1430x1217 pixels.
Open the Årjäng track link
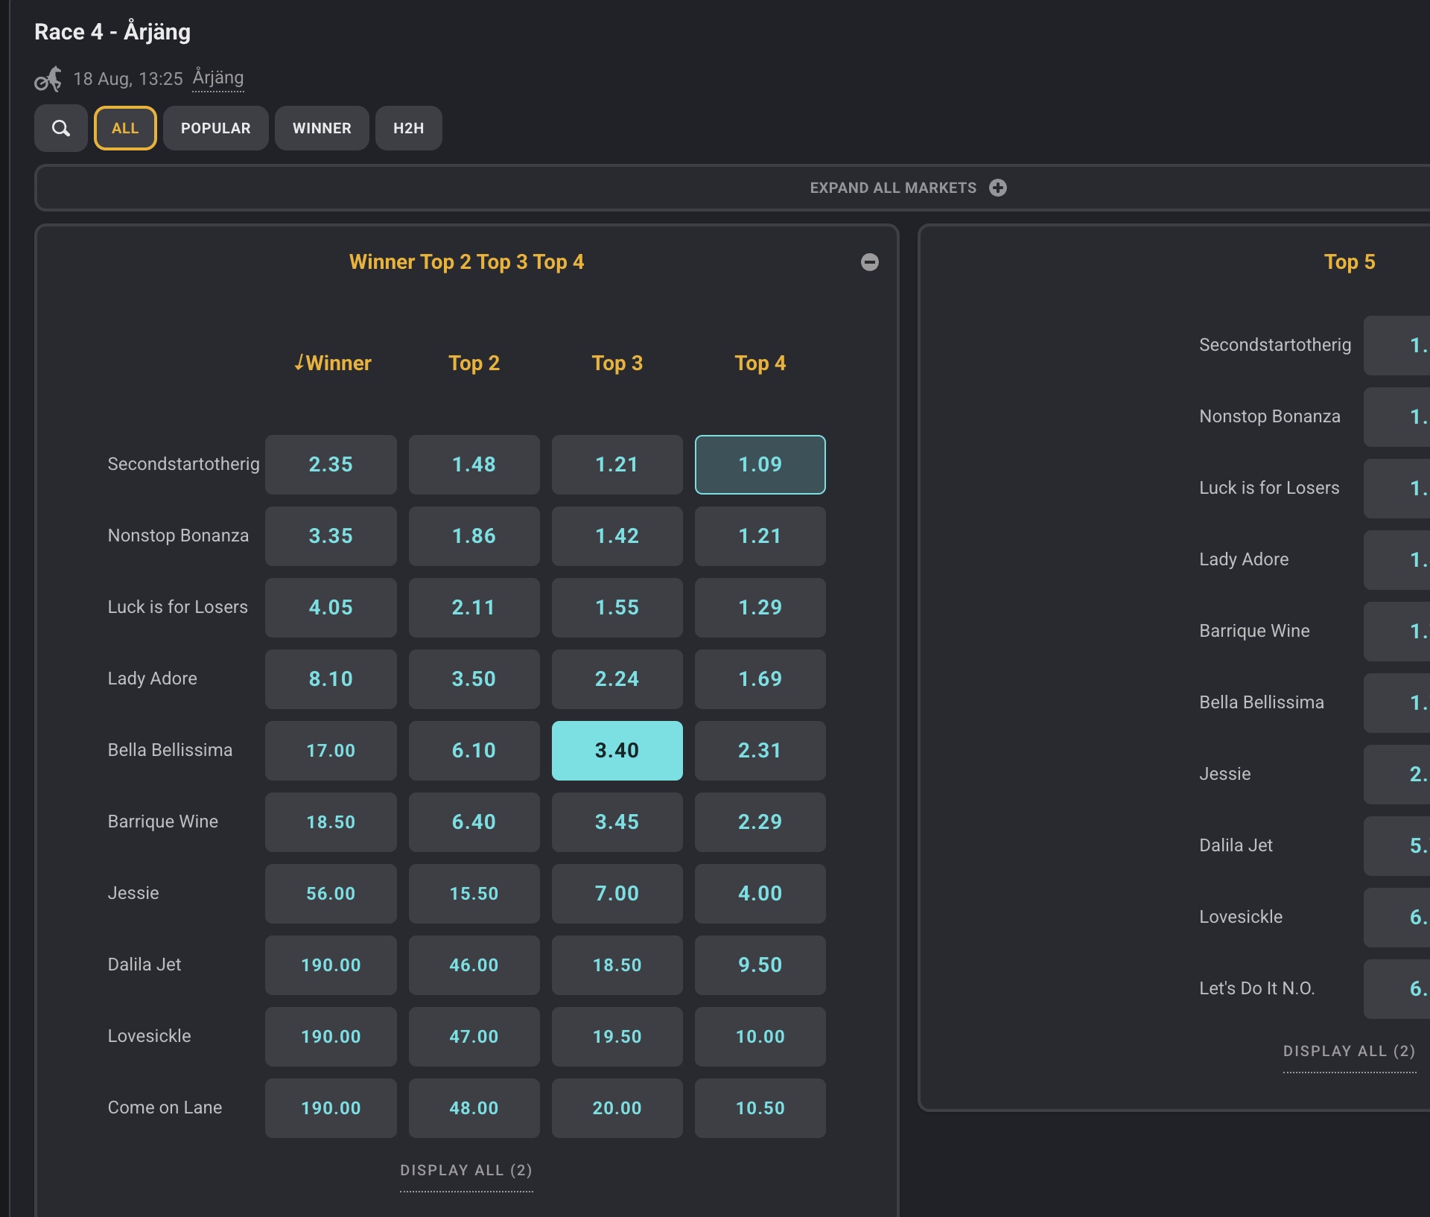[x=218, y=77]
